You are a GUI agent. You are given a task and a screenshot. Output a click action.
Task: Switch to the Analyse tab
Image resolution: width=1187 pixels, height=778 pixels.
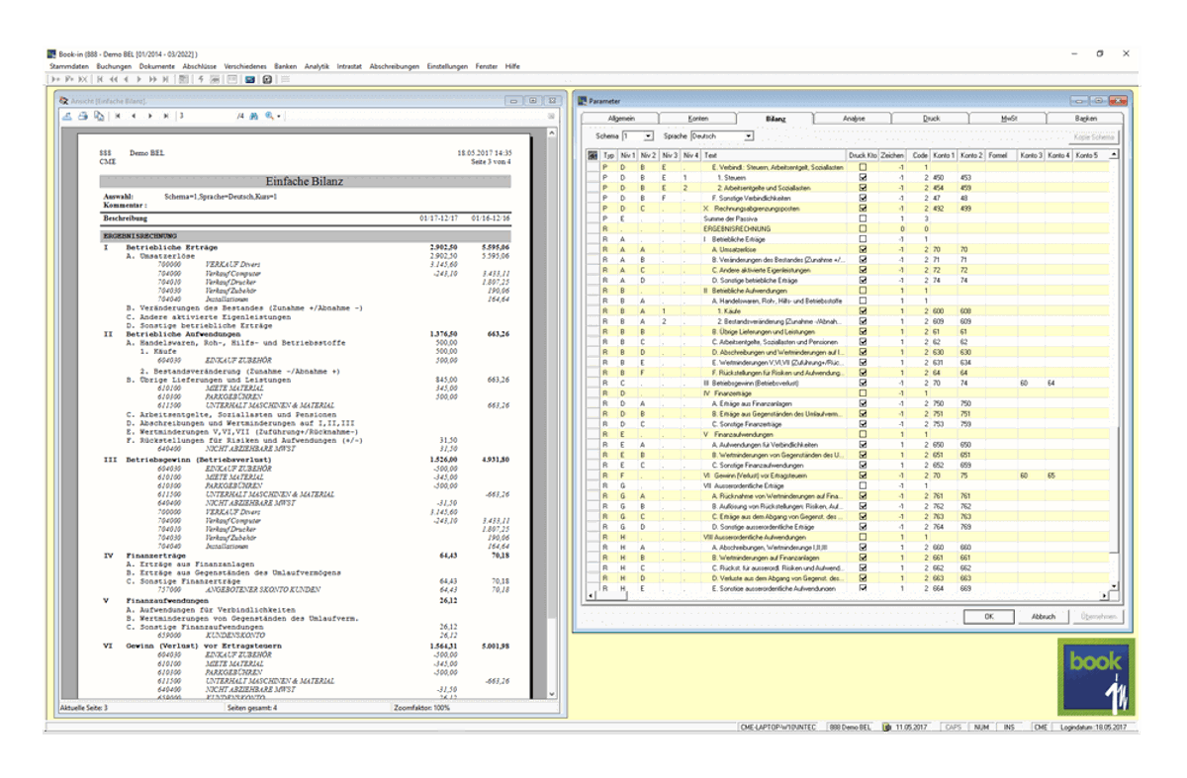854,118
